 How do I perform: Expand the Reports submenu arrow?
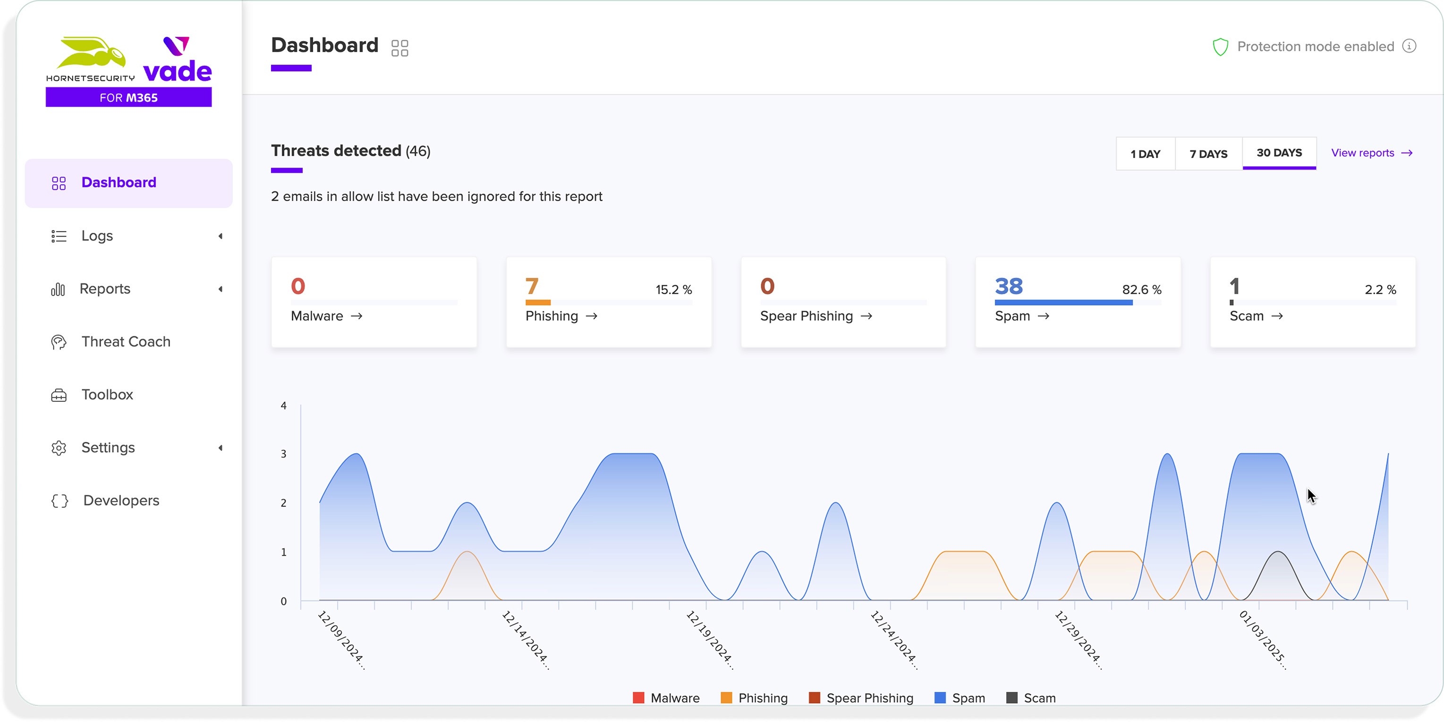(x=221, y=289)
